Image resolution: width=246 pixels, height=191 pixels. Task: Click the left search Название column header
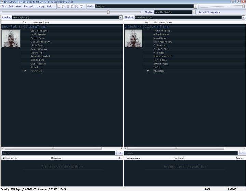[56, 158]
